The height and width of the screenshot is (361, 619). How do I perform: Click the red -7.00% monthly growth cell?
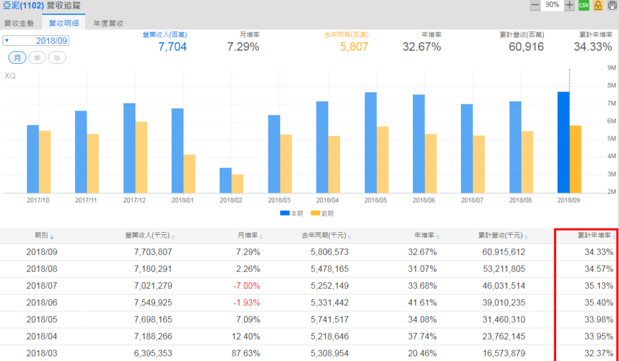[x=247, y=286]
